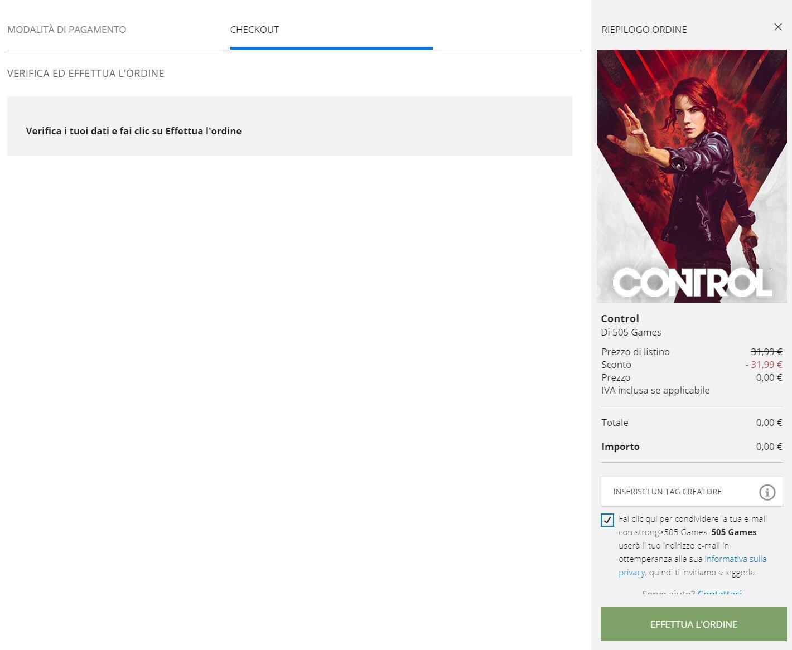Click the Effettua l'ordine button
Image resolution: width=792 pixels, height=650 pixels.
[x=693, y=624]
